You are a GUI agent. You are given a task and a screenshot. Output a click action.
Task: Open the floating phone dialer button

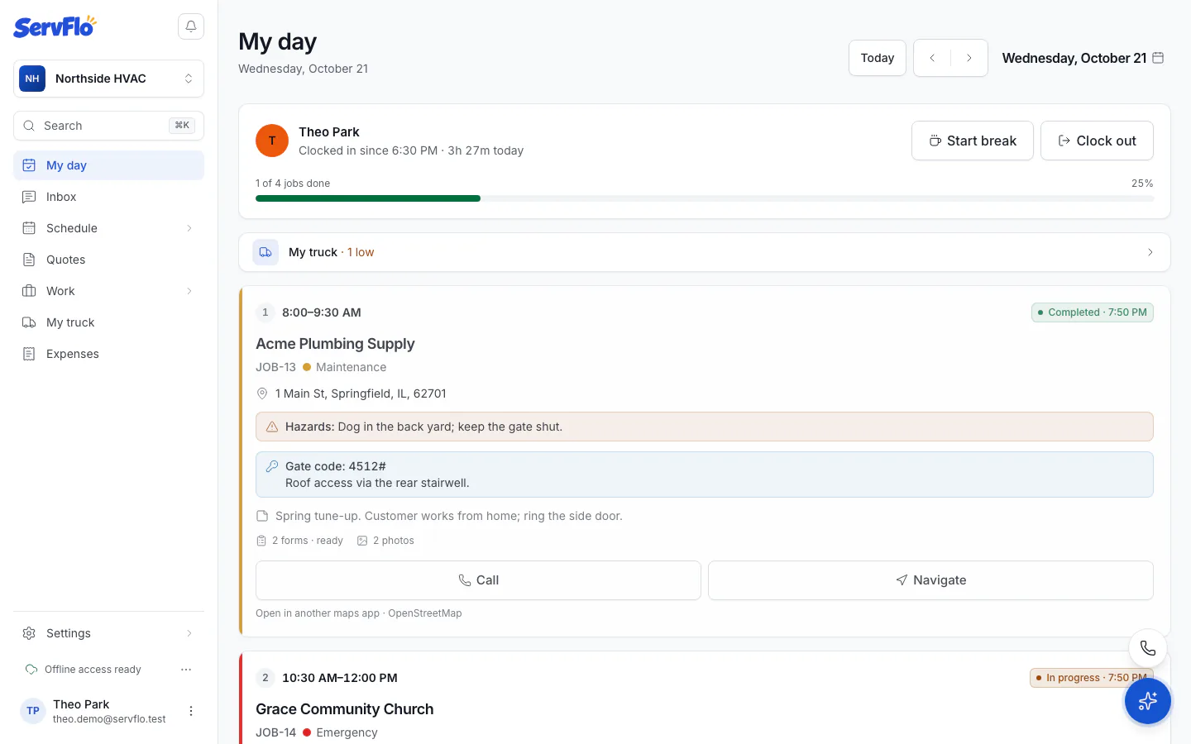point(1148,648)
